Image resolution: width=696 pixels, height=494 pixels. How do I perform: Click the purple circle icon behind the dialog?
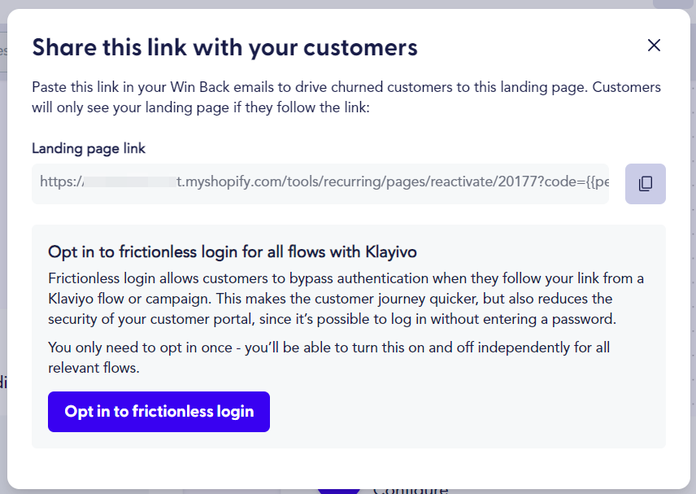tap(339, 491)
